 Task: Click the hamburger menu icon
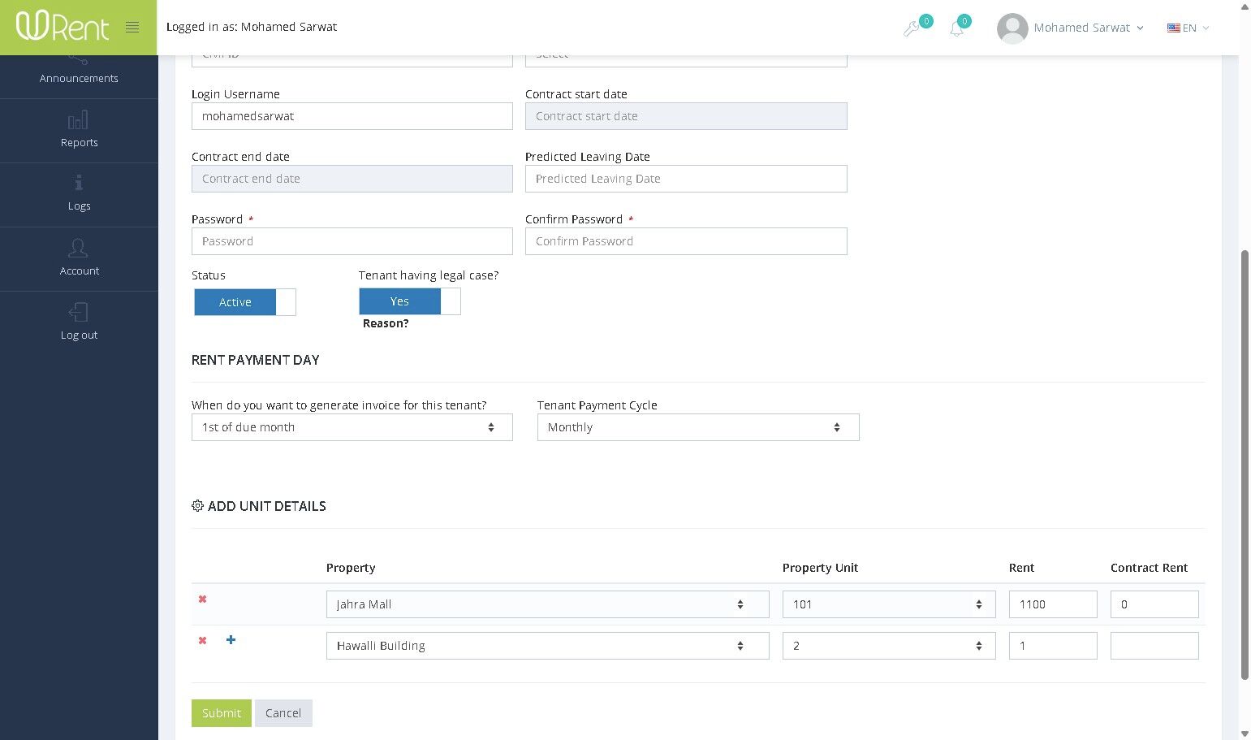click(x=132, y=28)
